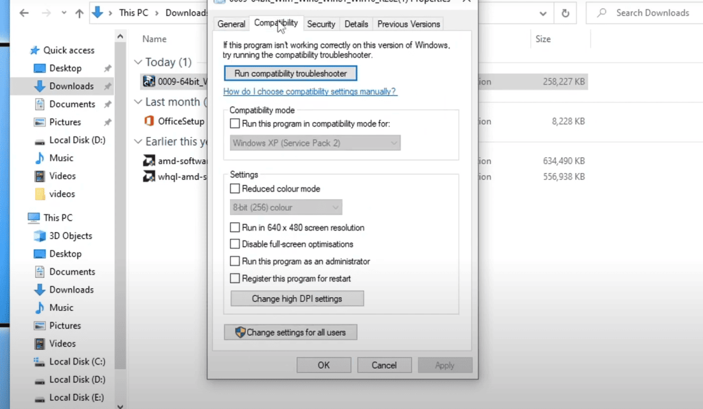Open Local Disk (C:) drive icon
Screen dimensions: 703x409
click(x=40, y=362)
